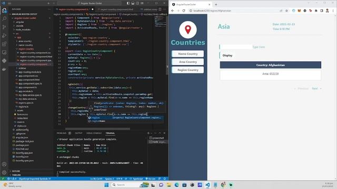Toggle the secondary sidebar layout button

coord(137,3)
